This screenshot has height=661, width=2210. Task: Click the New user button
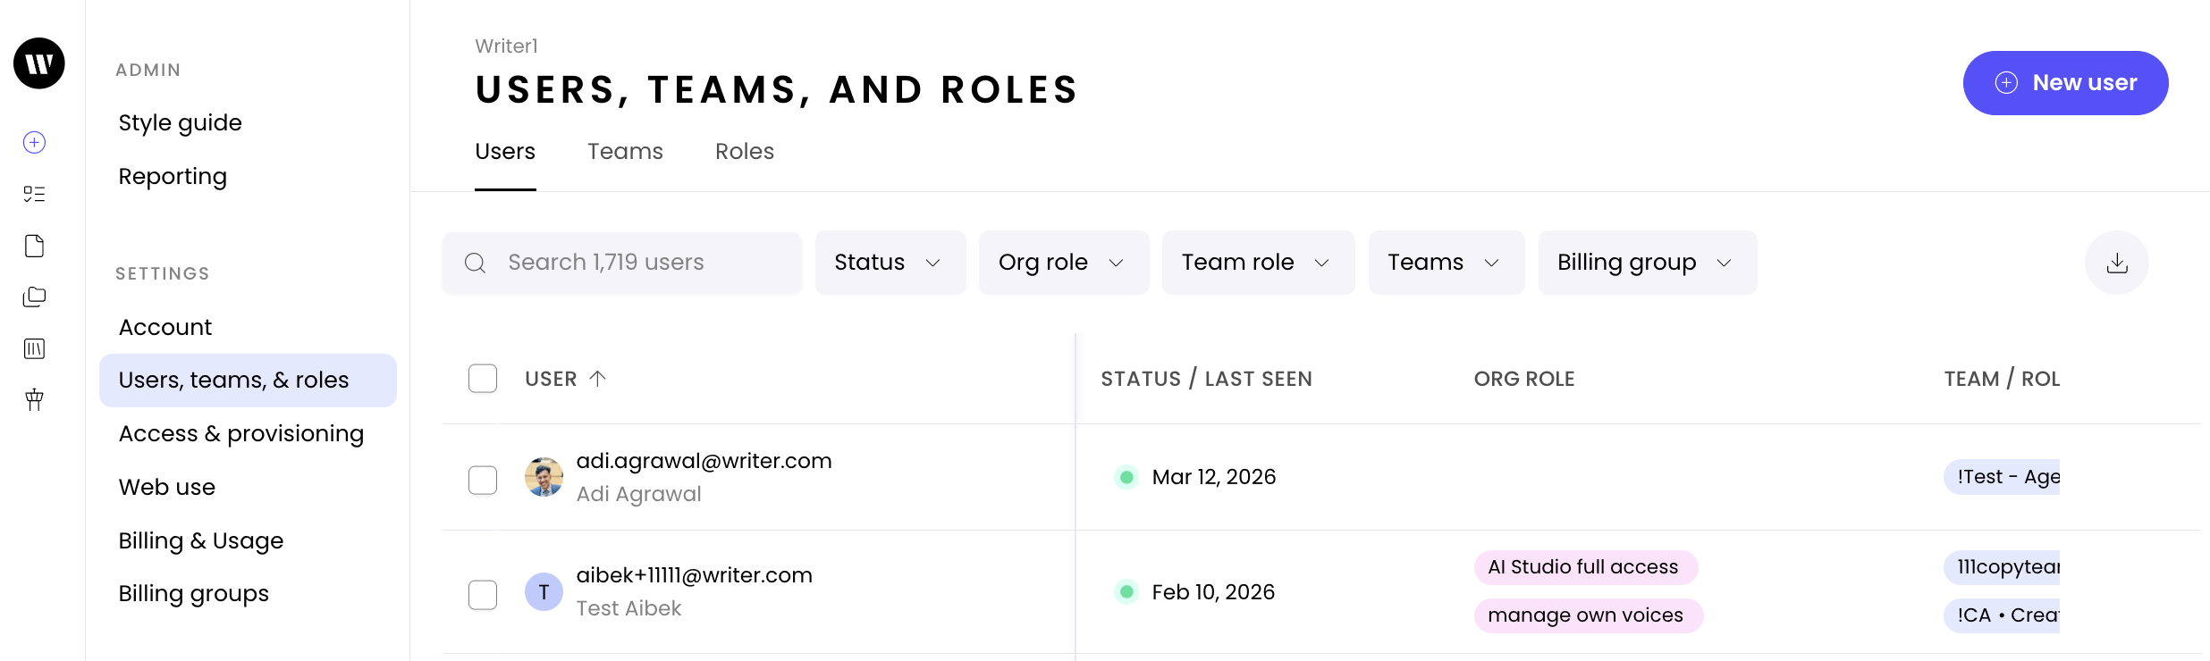2065,83
